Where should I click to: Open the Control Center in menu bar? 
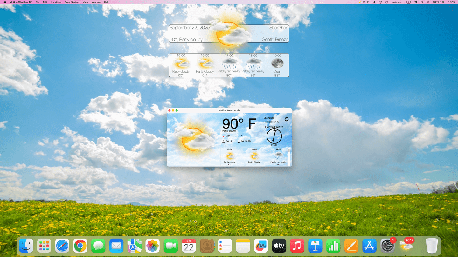point(428,2)
